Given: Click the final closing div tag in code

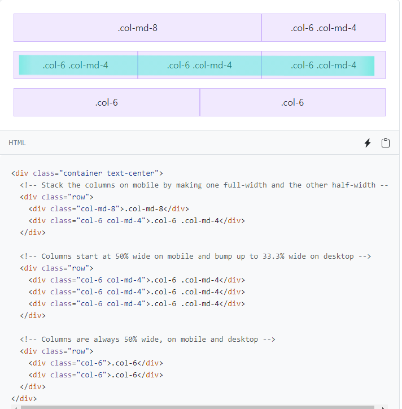Looking at the screenshot, I should (24, 399).
